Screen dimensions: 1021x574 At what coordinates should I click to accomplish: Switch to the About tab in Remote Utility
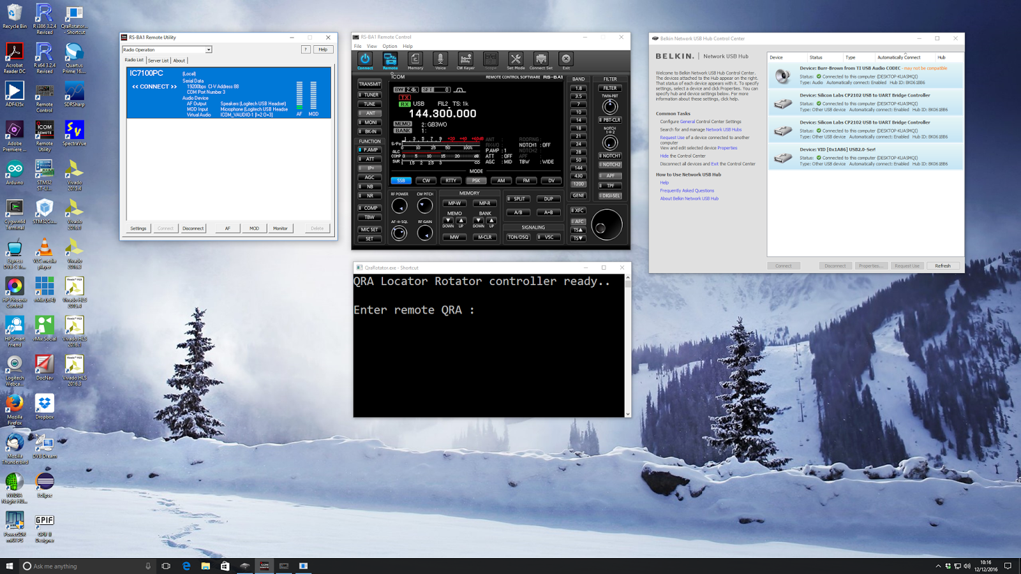click(x=179, y=61)
